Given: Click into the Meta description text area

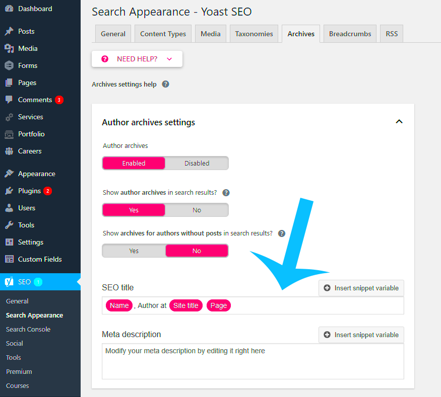Looking at the screenshot, I should (253, 361).
